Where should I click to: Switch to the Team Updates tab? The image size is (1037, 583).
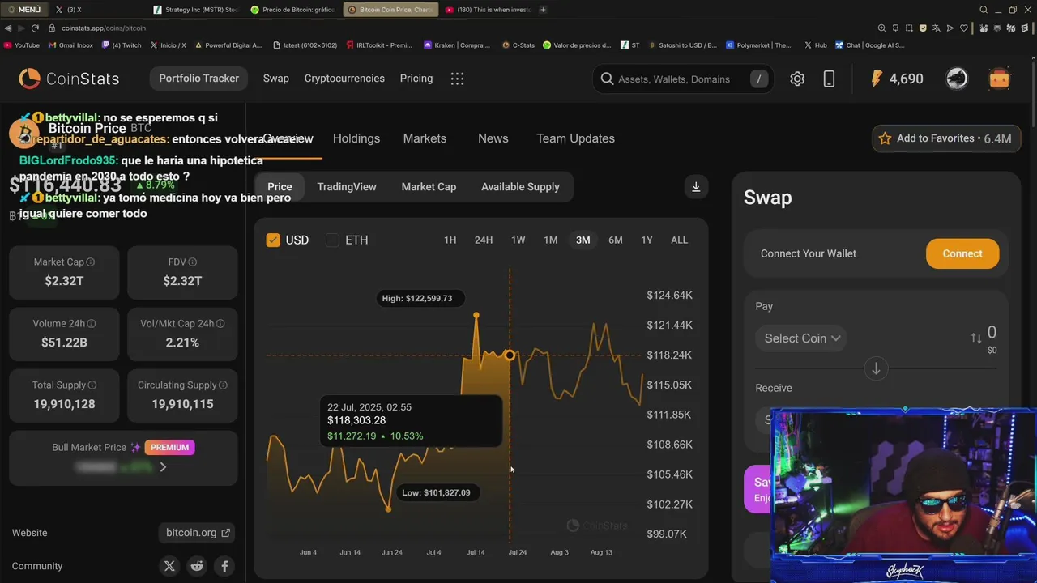575,138
